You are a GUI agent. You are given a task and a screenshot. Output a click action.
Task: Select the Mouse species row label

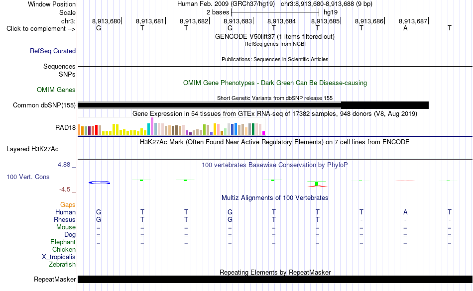click(x=66, y=227)
